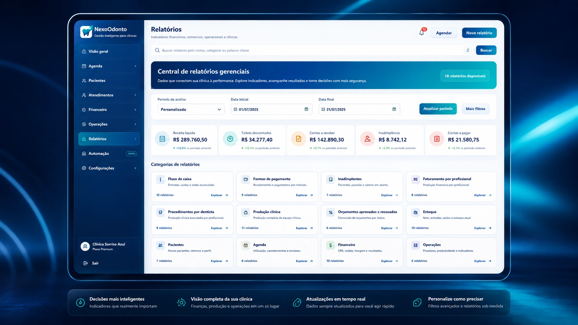Explore the Estoque reports
578x325 pixels.
click(483, 228)
